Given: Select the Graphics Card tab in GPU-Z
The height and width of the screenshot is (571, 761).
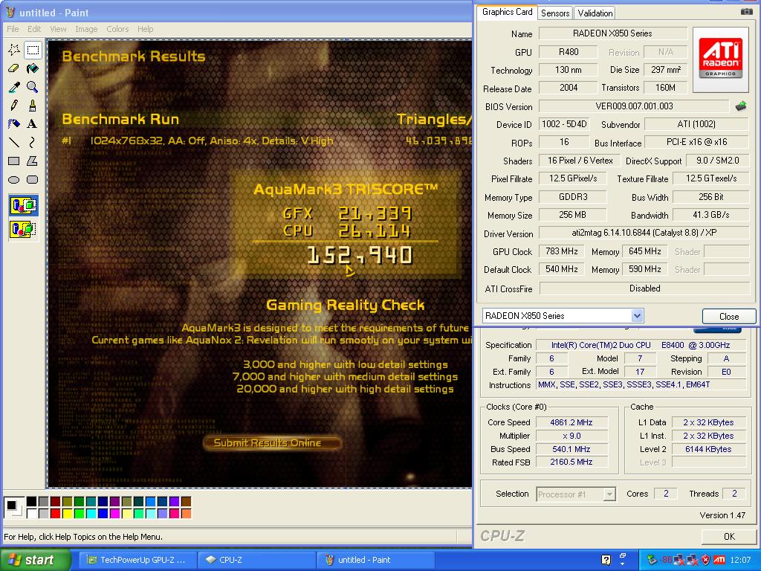Looking at the screenshot, I should click(x=507, y=12).
